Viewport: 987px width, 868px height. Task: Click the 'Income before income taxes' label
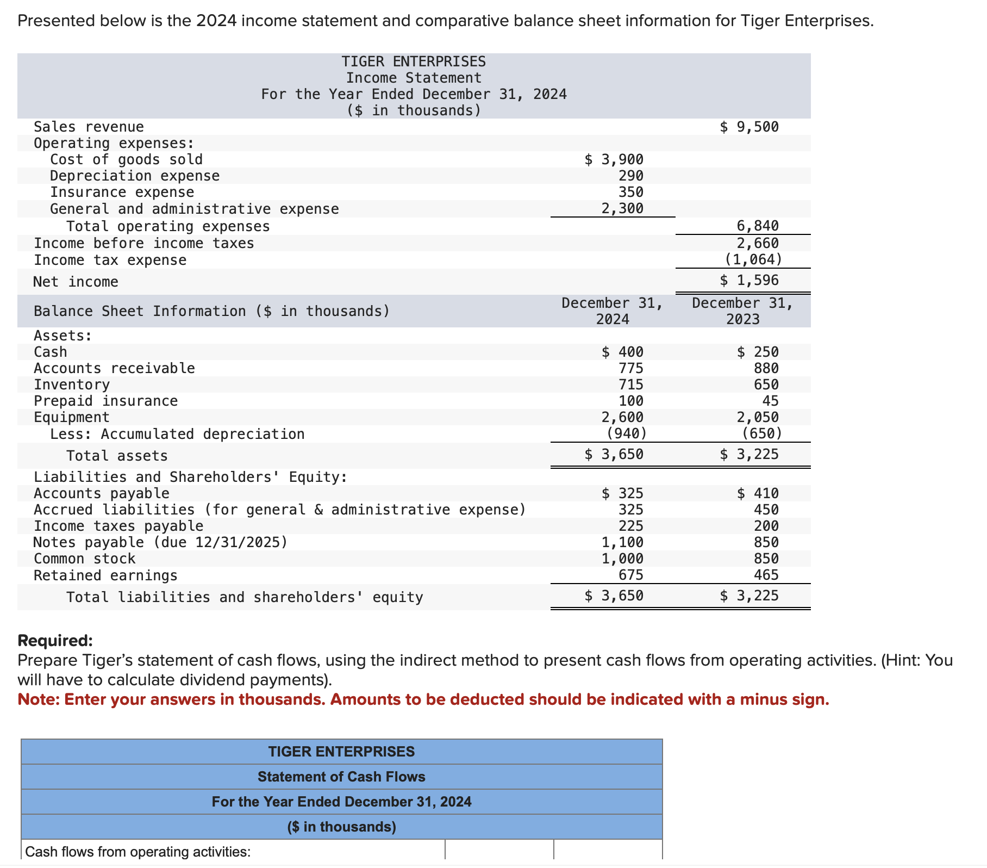click(x=144, y=243)
